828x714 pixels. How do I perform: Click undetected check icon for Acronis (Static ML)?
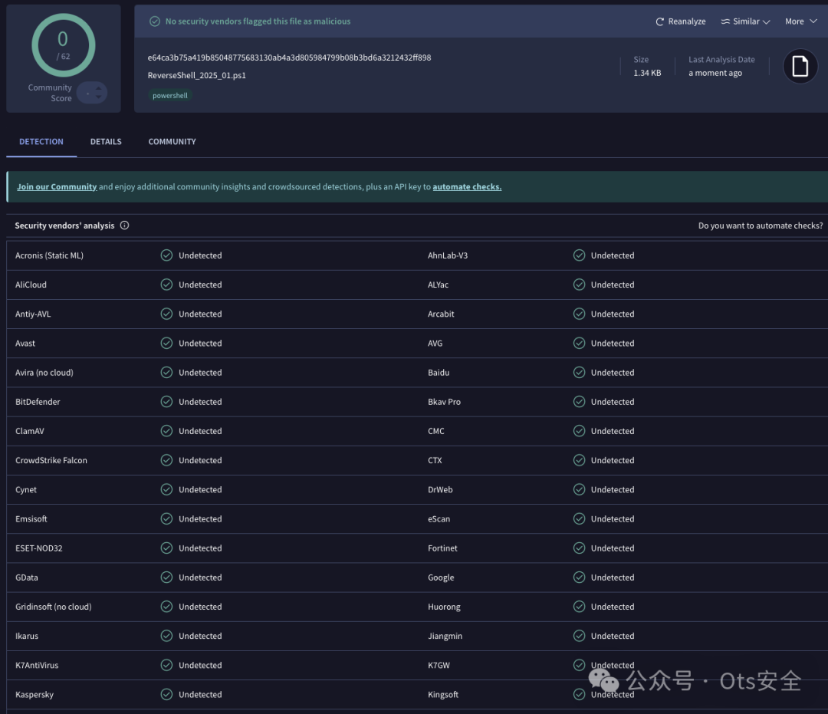tap(166, 255)
